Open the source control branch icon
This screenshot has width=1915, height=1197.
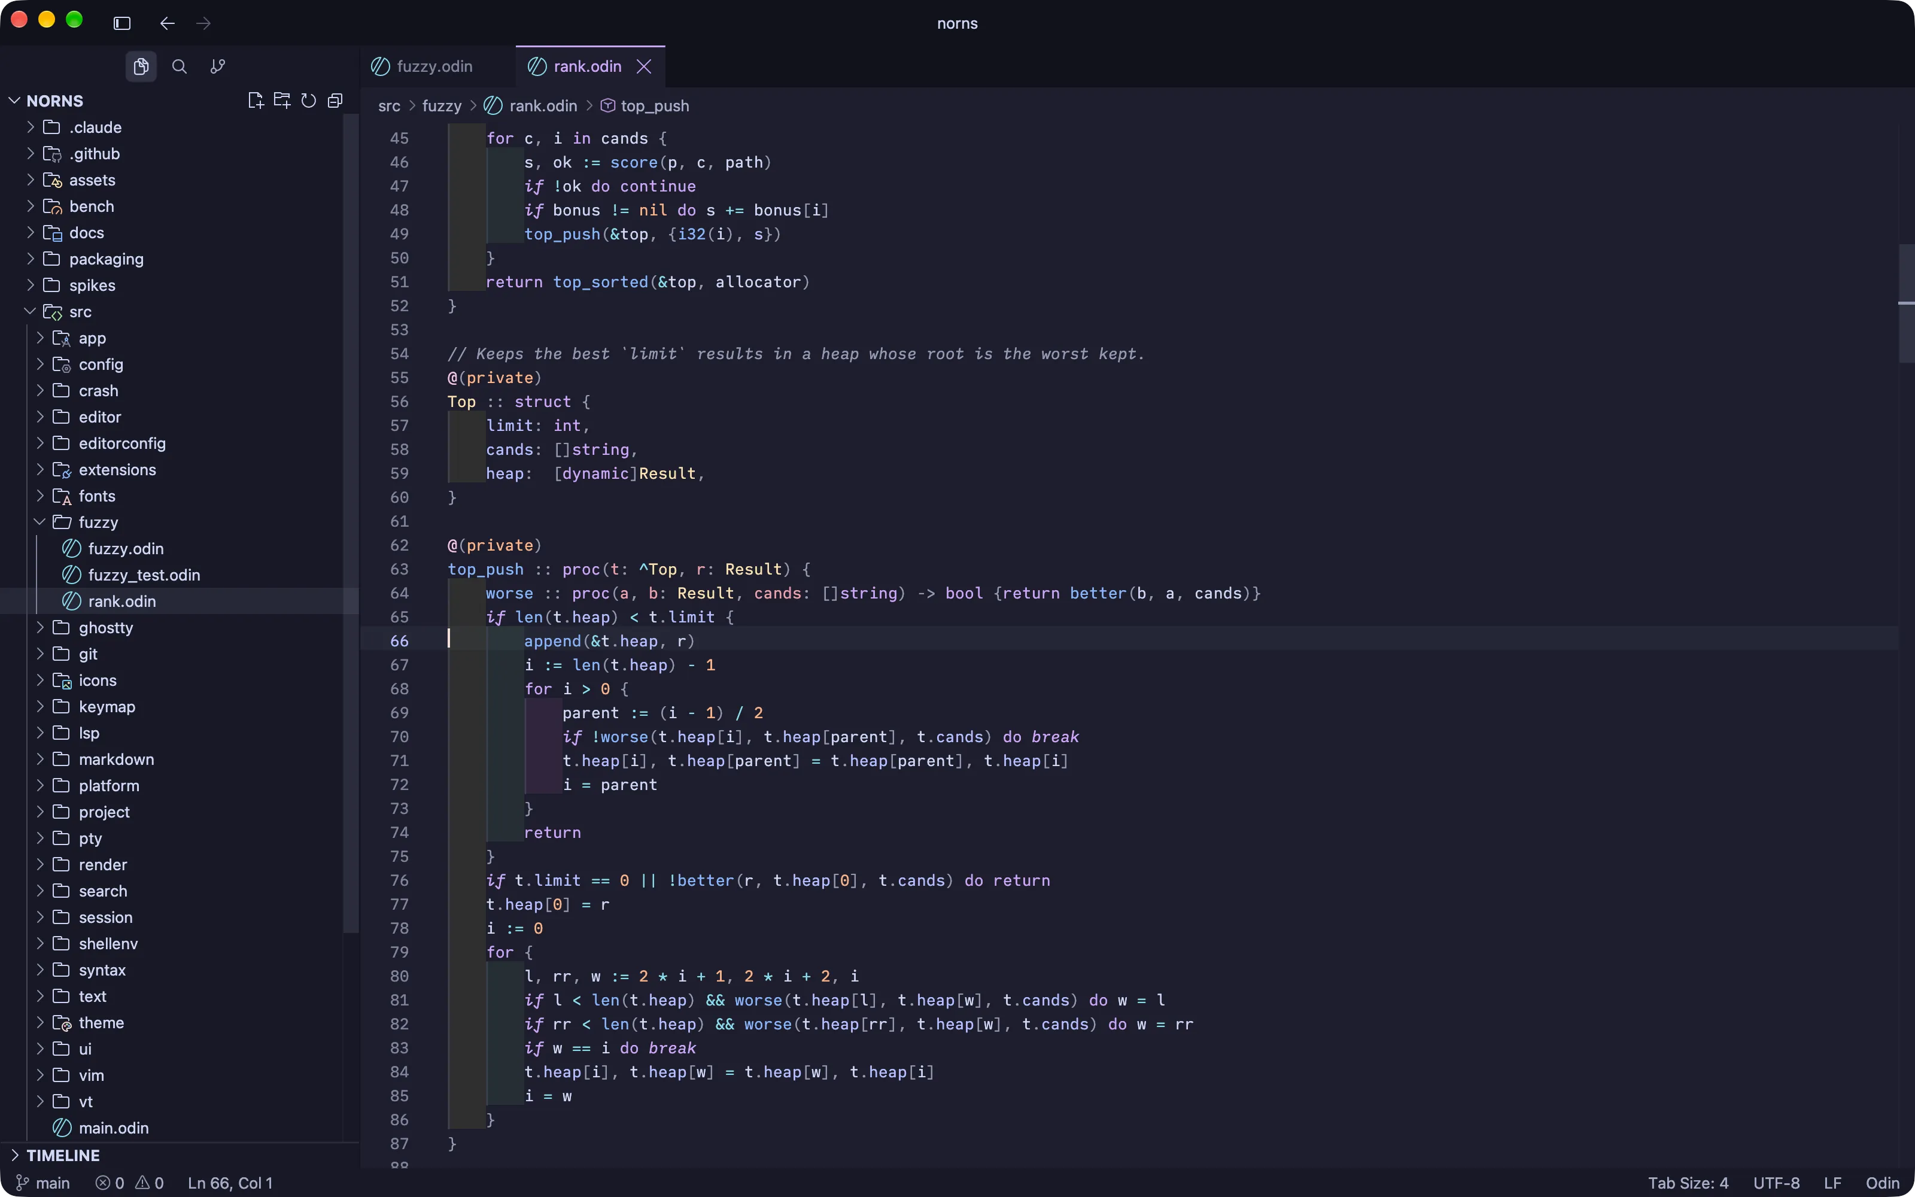pyautogui.click(x=218, y=66)
